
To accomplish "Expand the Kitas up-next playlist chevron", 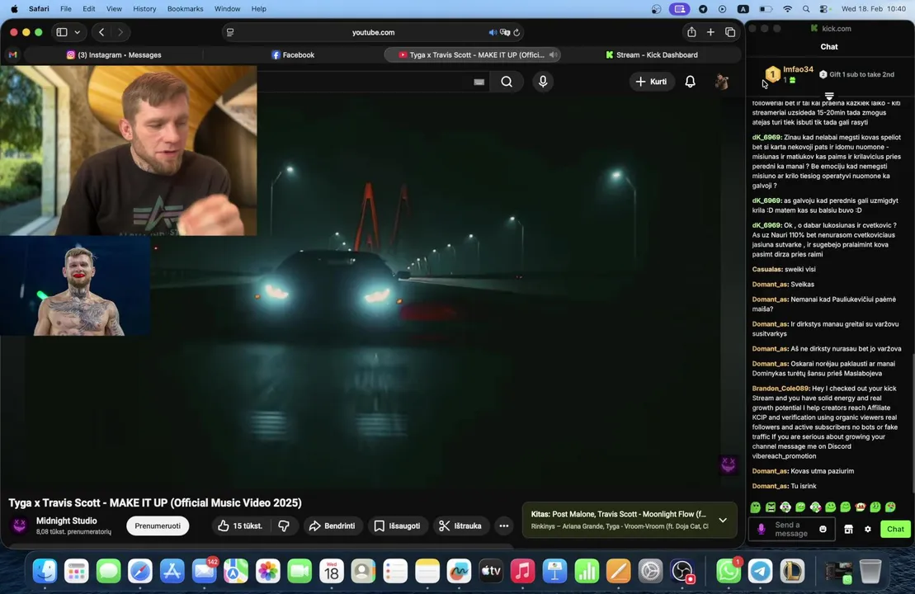I will tap(723, 520).
